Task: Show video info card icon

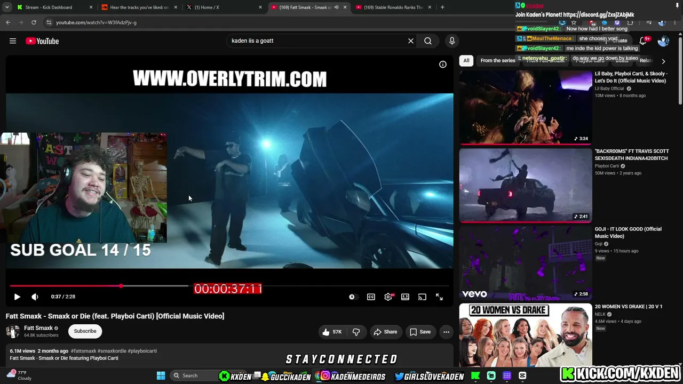Action: [x=442, y=65]
